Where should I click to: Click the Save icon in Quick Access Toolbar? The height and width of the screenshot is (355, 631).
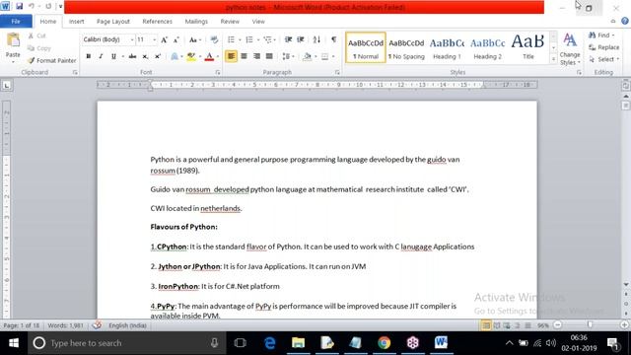(x=19, y=6)
